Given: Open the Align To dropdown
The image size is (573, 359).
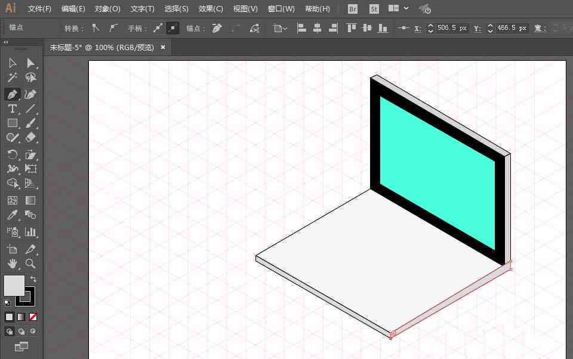Looking at the screenshot, I should [280, 28].
